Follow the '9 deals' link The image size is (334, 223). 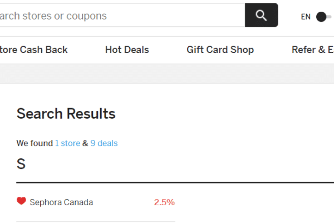point(104,143)
